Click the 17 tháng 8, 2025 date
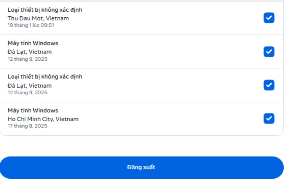This screenshot has width=284, height=179. (27, 126)
